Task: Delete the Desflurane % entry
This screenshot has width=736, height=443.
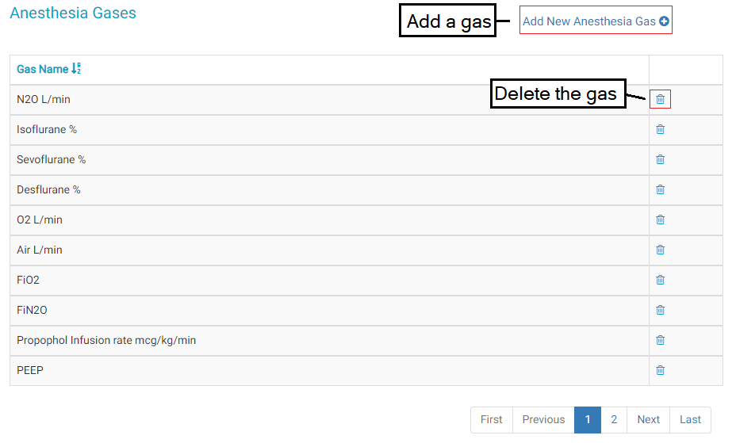Action: pos(660,189)
